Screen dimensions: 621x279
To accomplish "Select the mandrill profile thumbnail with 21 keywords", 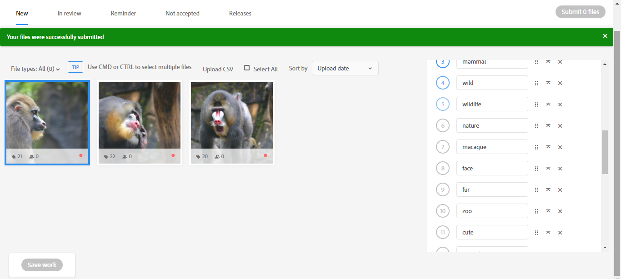I will point(47,123).
